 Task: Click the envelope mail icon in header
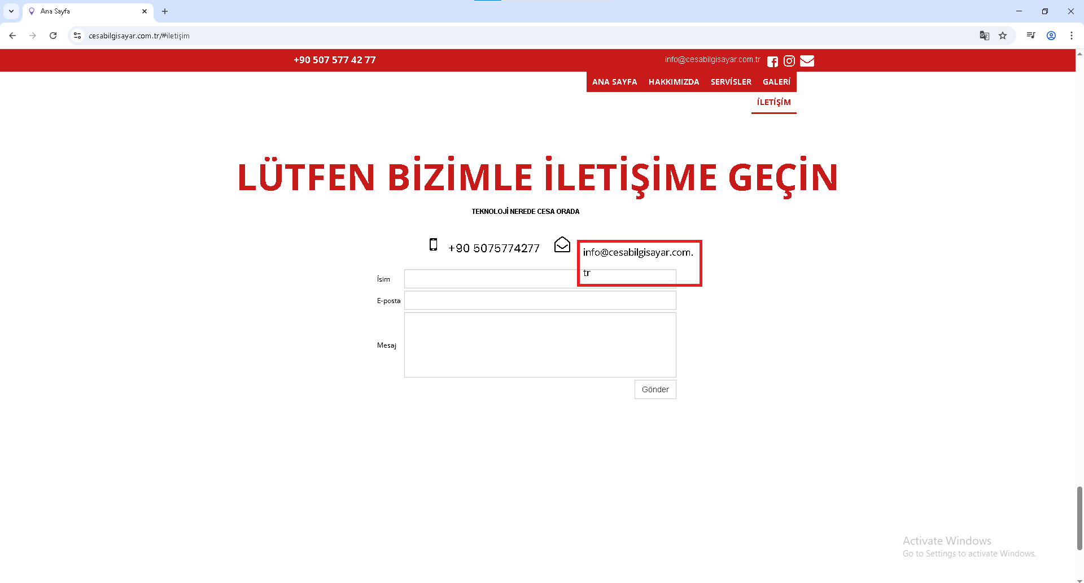click(x=807, y=61)
